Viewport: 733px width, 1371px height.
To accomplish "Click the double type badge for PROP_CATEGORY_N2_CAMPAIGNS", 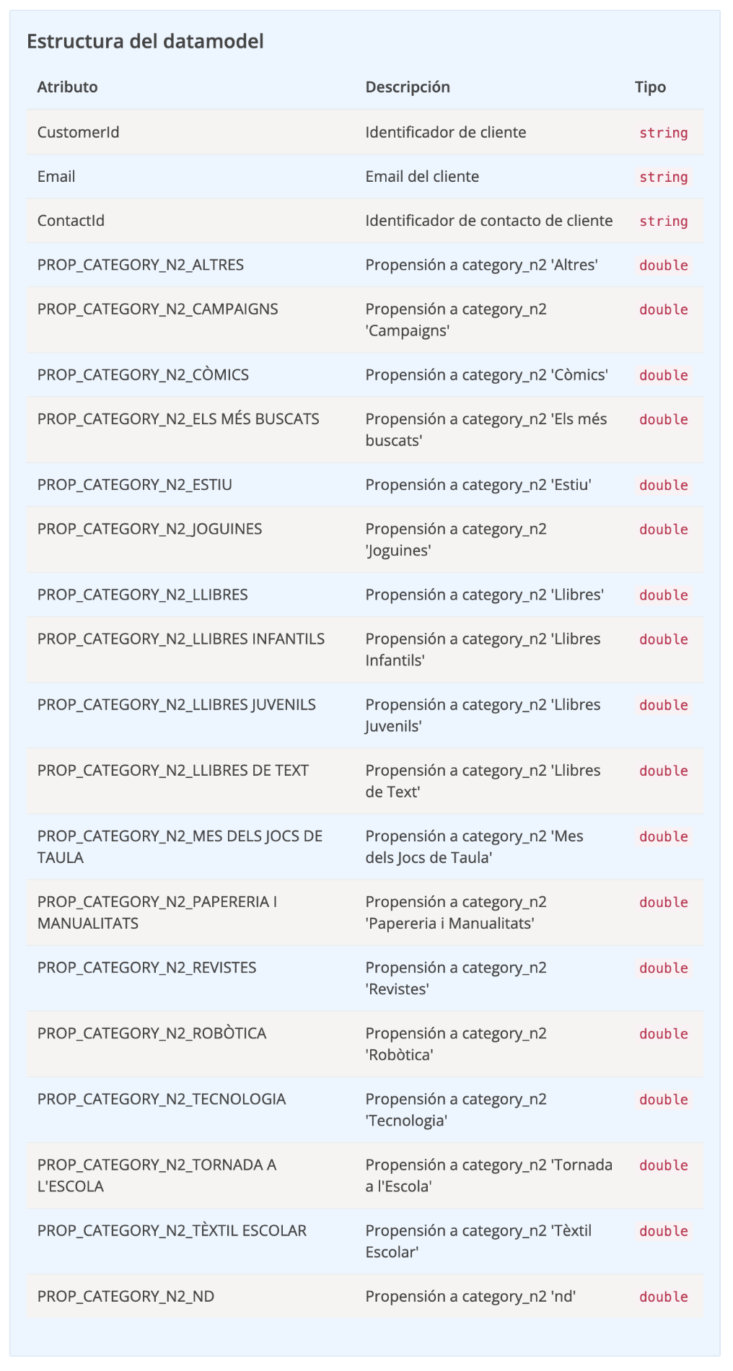I will (663, 310).
